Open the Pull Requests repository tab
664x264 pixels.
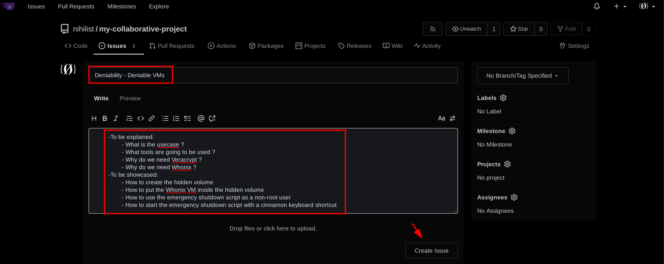click(172, 46)
